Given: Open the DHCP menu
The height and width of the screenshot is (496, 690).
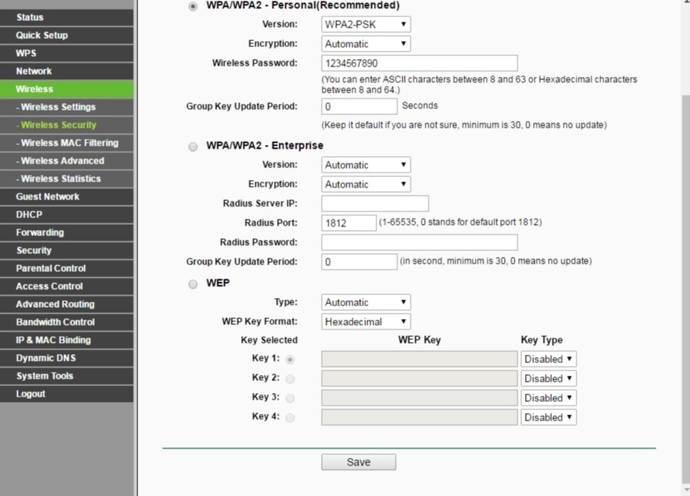Looking at the screenshot, I should tap(66, 215).
